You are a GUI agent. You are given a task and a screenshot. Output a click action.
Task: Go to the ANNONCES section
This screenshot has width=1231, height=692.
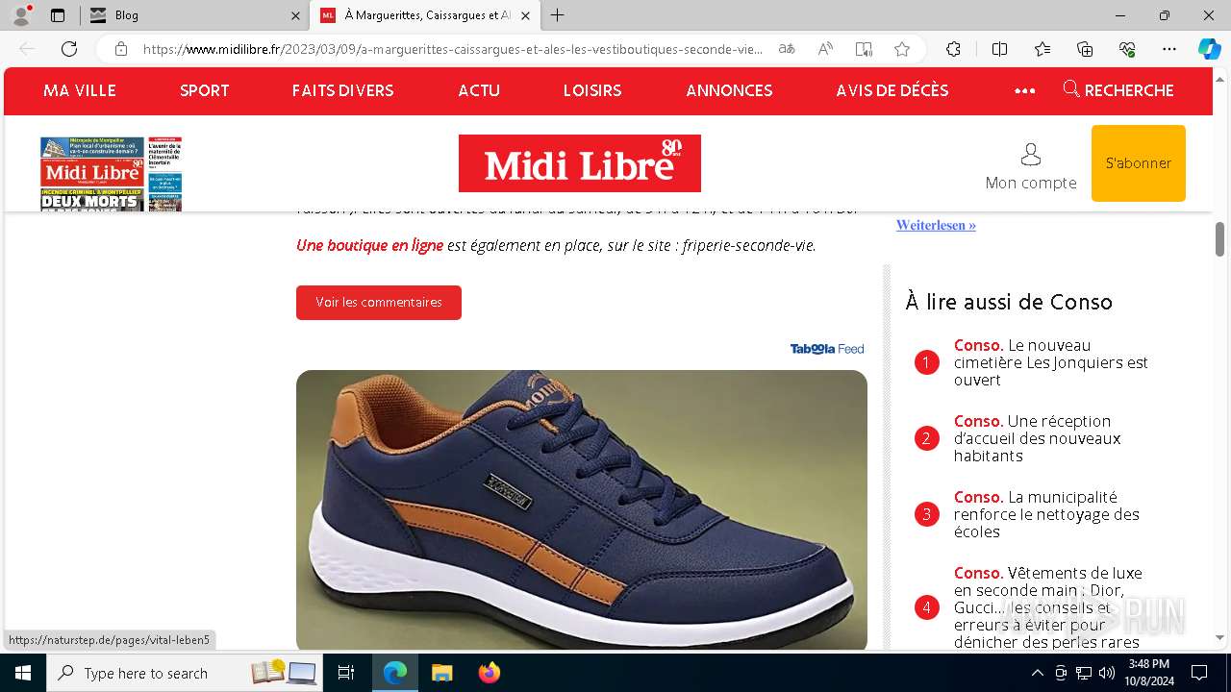[729, 90]
